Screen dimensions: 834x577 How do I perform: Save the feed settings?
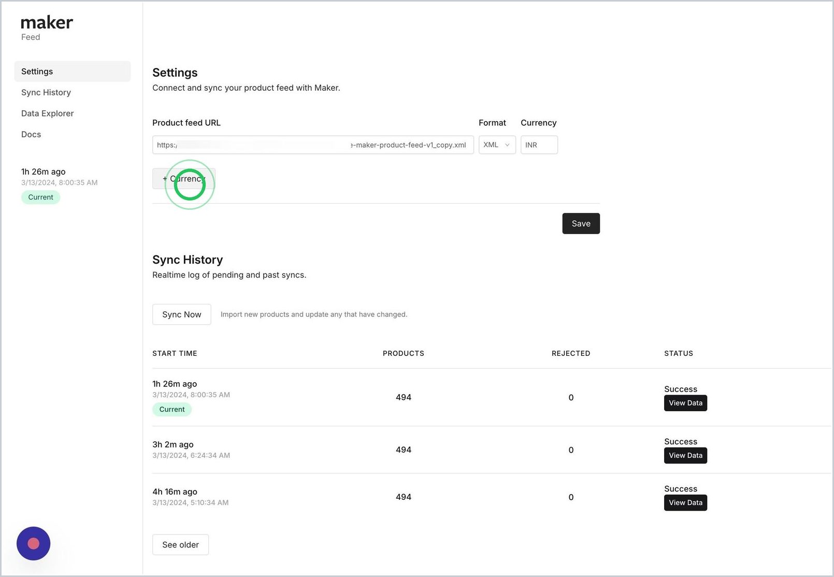[x=581, y=224]
